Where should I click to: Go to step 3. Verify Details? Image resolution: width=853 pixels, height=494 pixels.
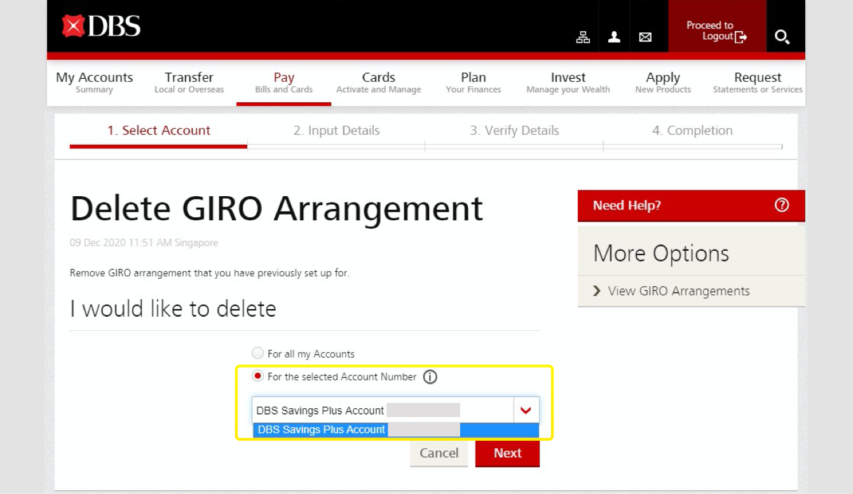[x=514, y=131]
